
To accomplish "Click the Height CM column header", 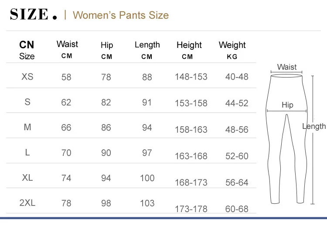I will 189,50.
